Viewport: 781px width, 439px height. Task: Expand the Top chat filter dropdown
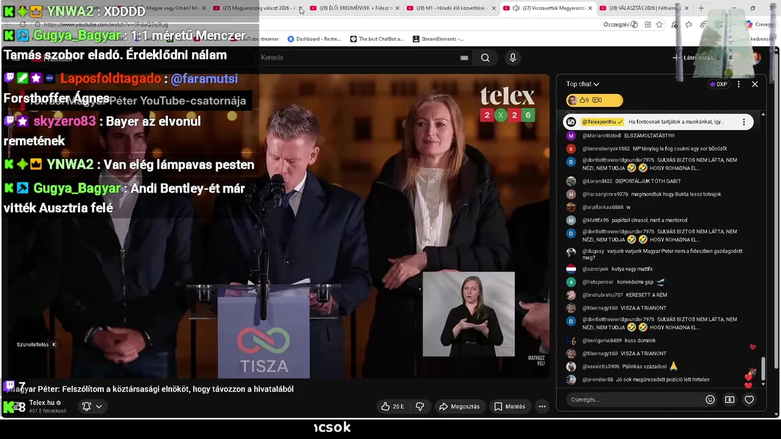(583, 84)
